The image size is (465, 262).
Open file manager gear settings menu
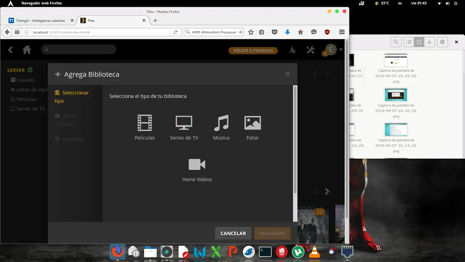pos(442,42)
